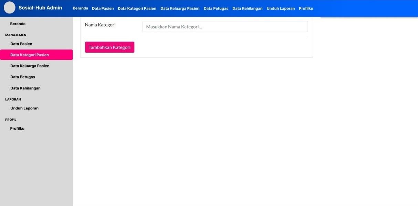Screen dimensions: 418x206
Task: Click Unduh Laporan in top navigation bar
Action: pyautogui.click(x=281, y=9)
